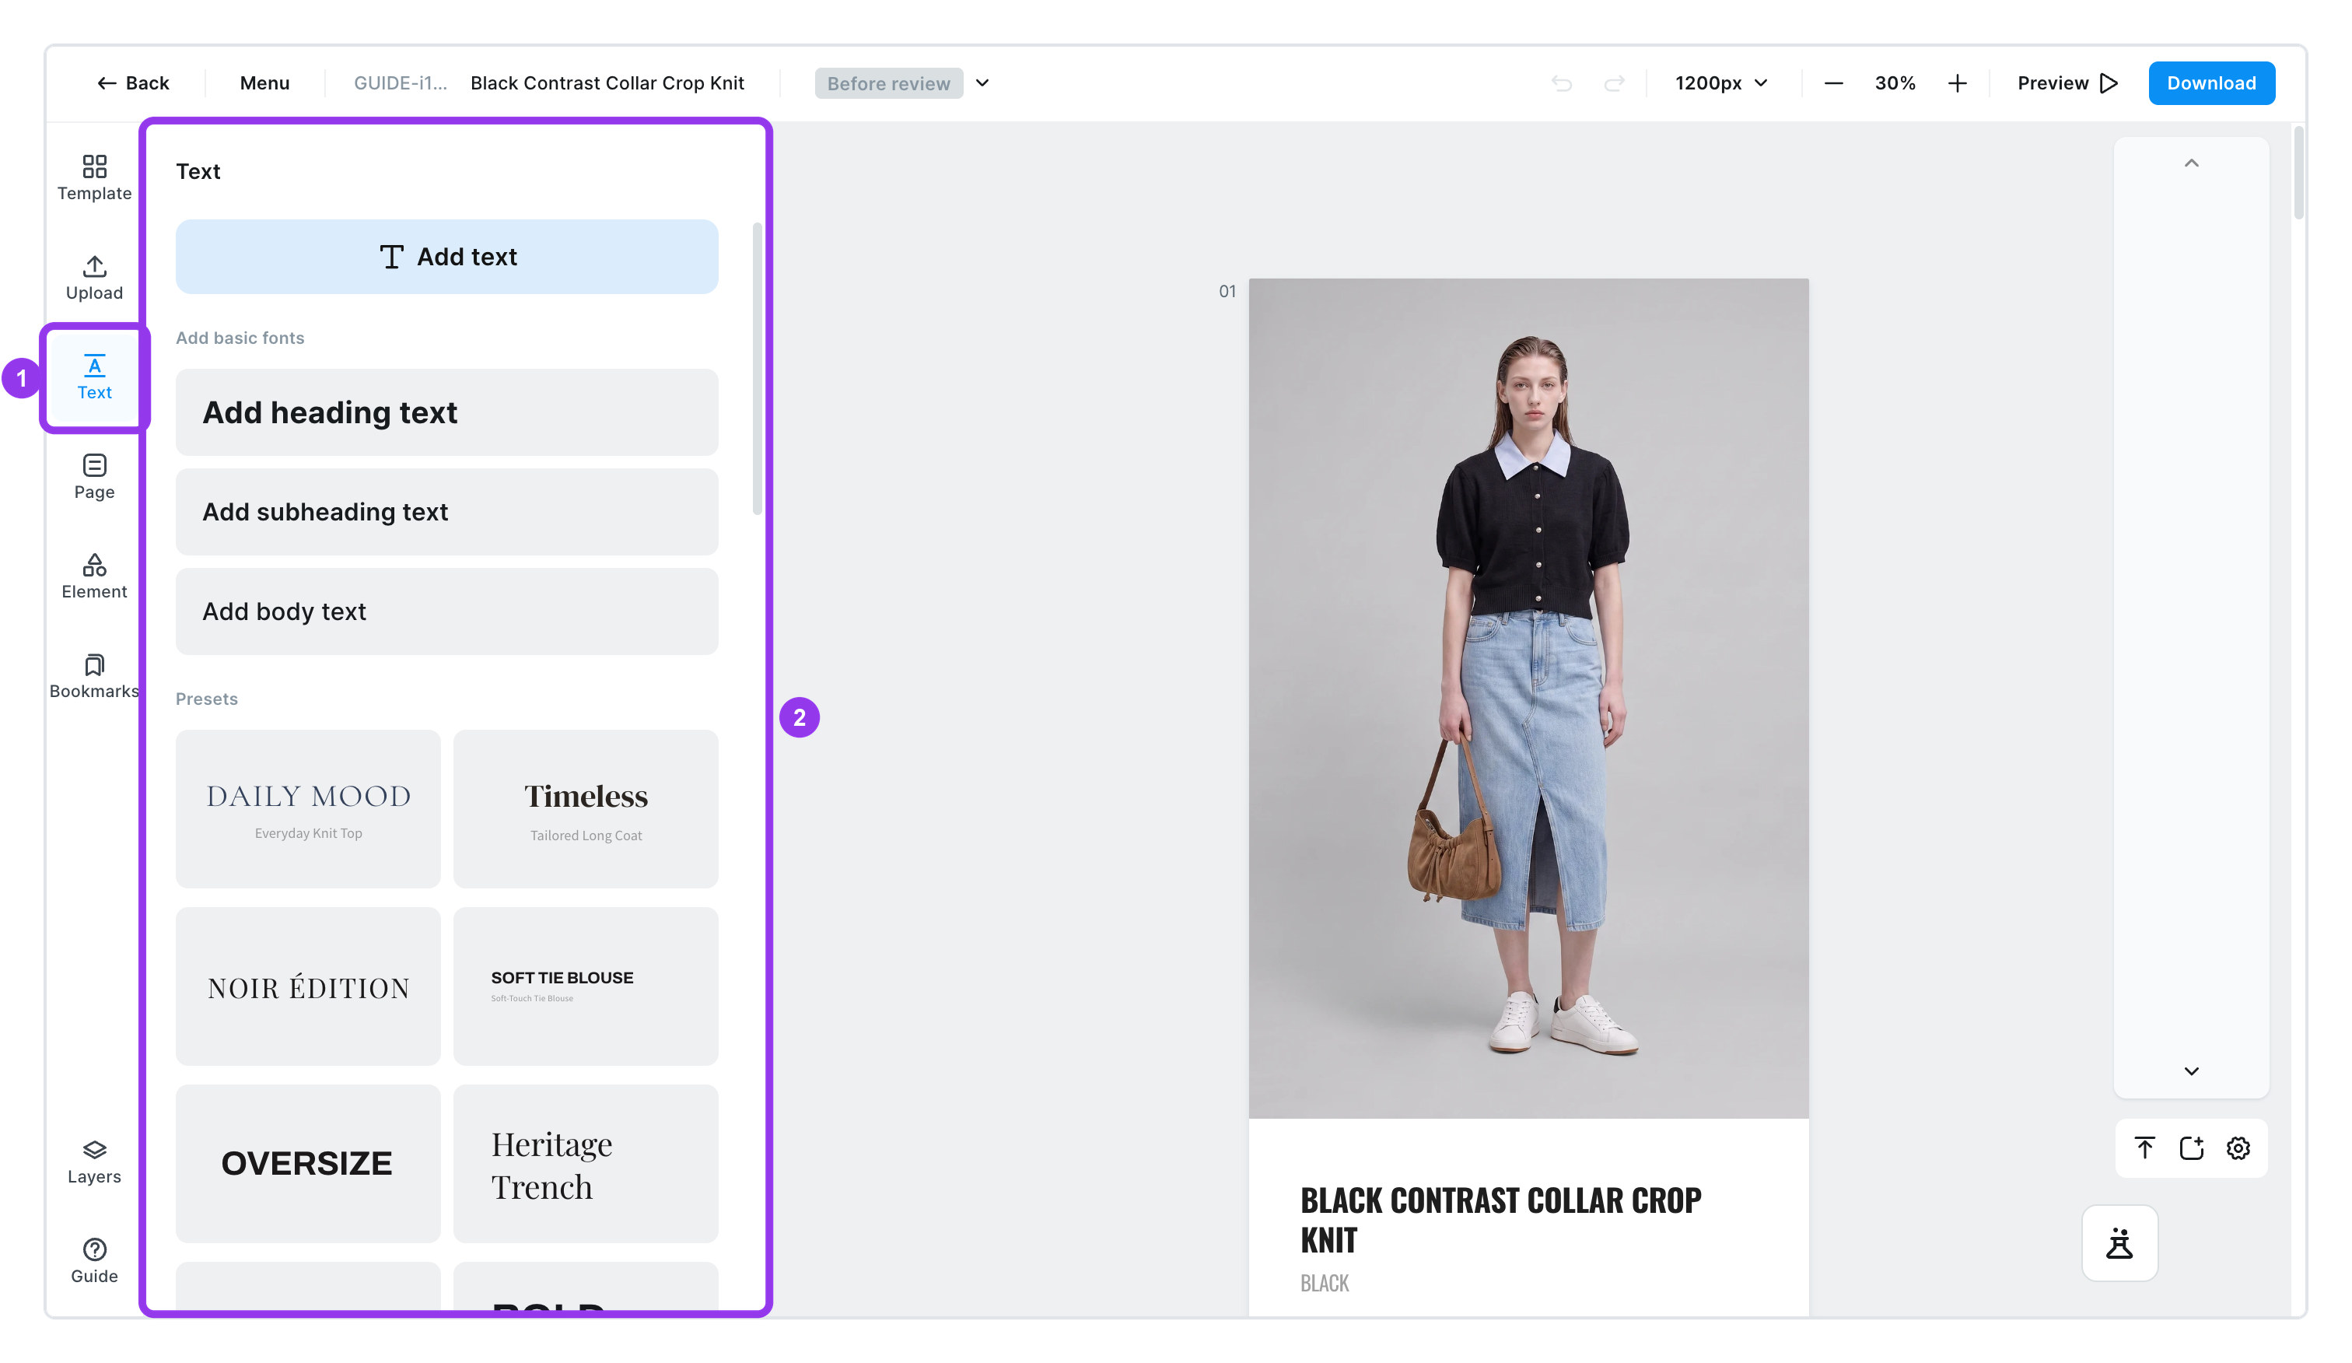Go Back using the back arrow button
Viewport: 2352px width, 1363px height.
[132, 83]
